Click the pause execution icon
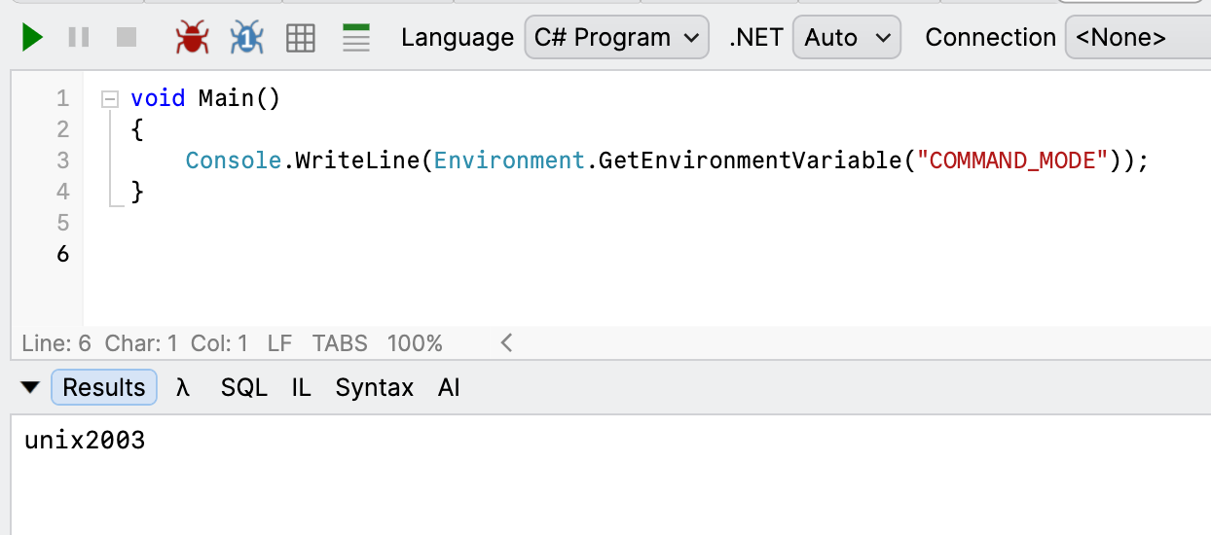1211x535 pixels. (79, 38)
